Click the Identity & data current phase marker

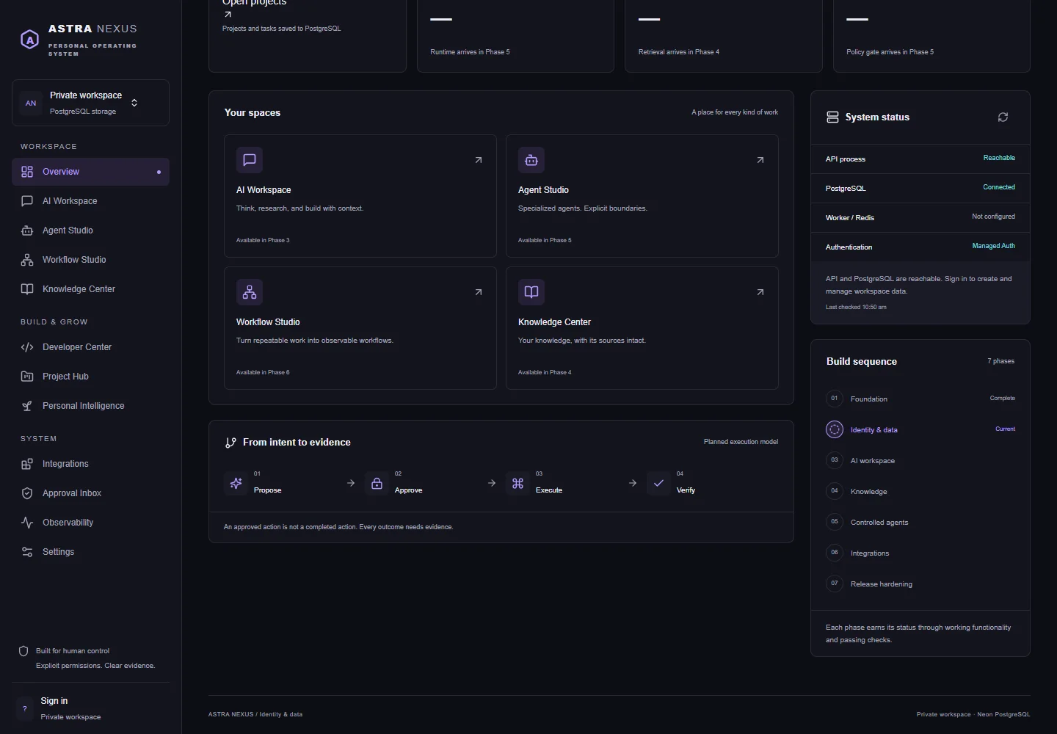click(835, 429)
